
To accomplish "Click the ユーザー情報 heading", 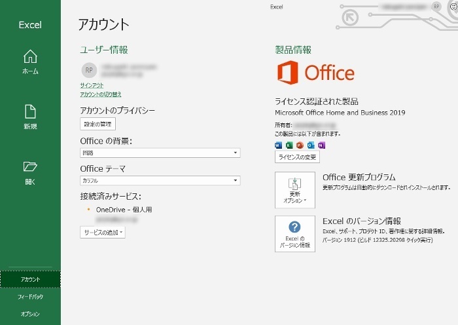I will point(104,50).
